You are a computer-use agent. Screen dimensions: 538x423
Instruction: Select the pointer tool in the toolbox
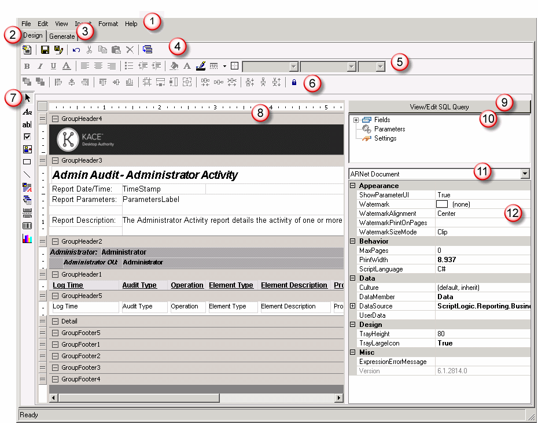27,98
